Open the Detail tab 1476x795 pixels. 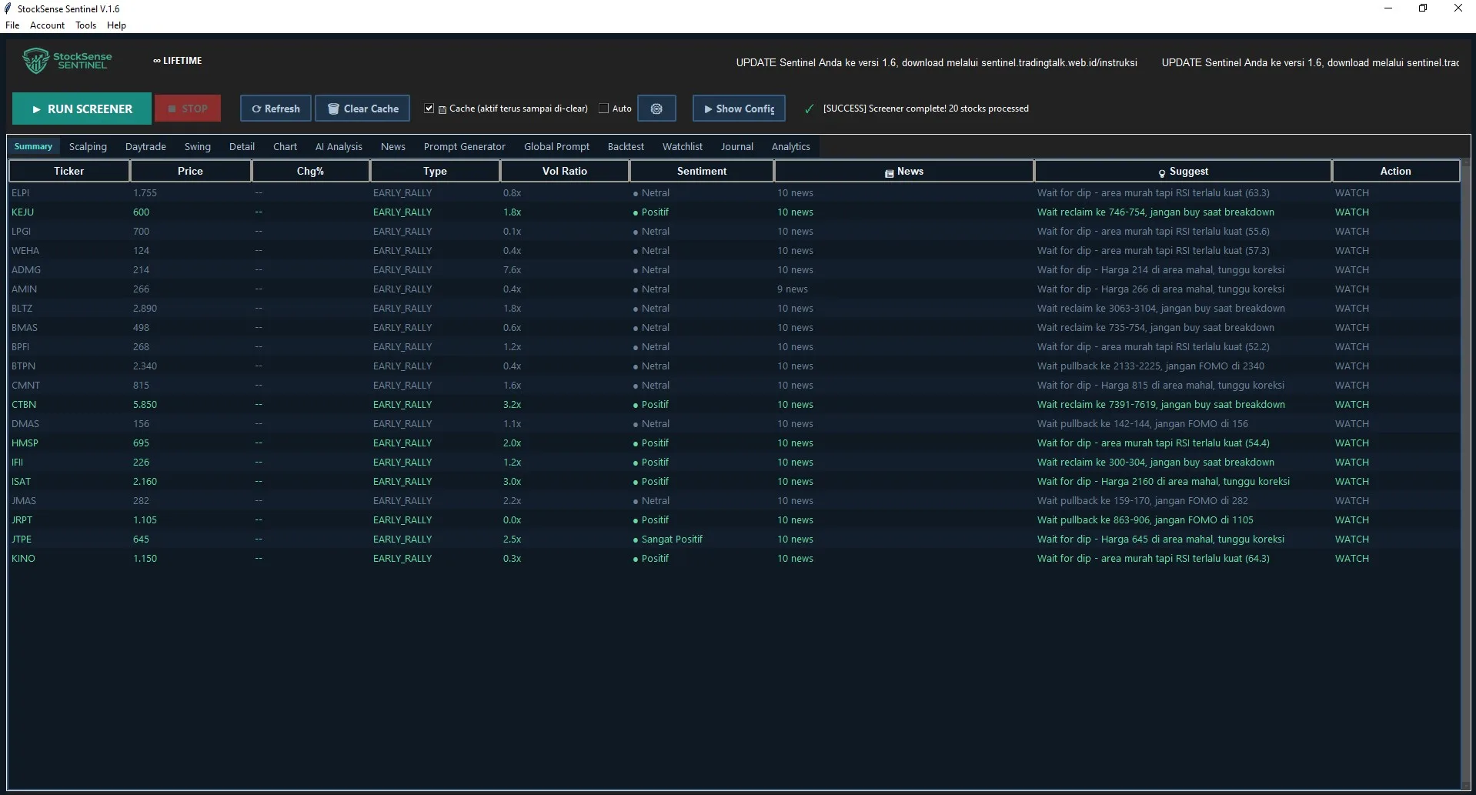pos(242,146)
